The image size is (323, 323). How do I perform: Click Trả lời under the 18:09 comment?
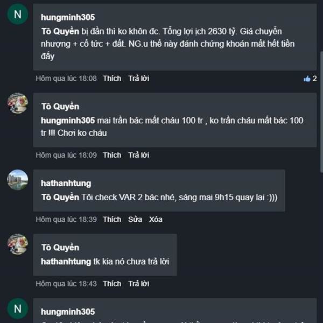pyautogui.click(x=138, y=155)
